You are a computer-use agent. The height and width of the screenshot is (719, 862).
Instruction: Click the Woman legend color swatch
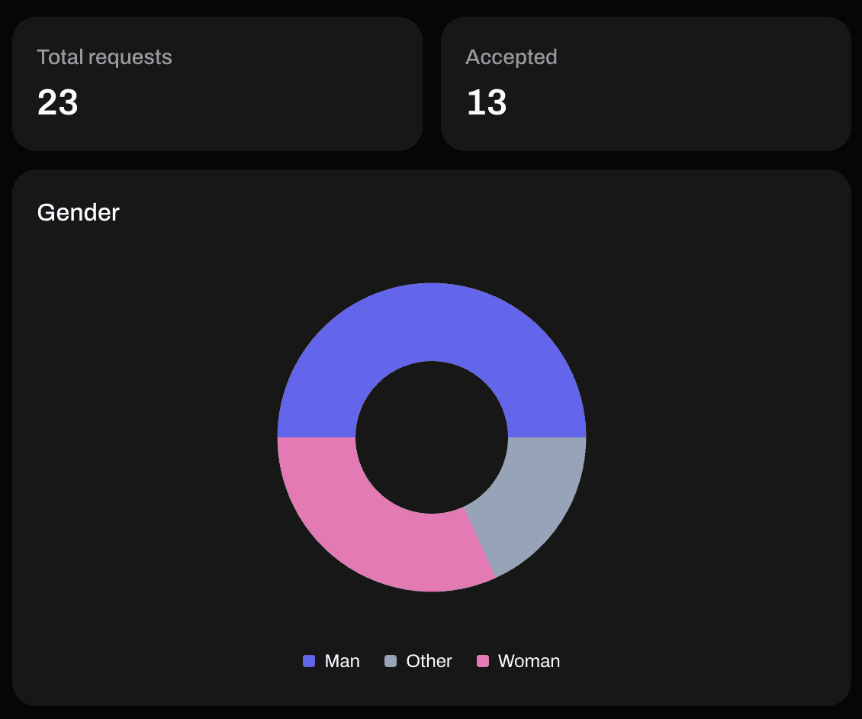click(x=483, y=661)
